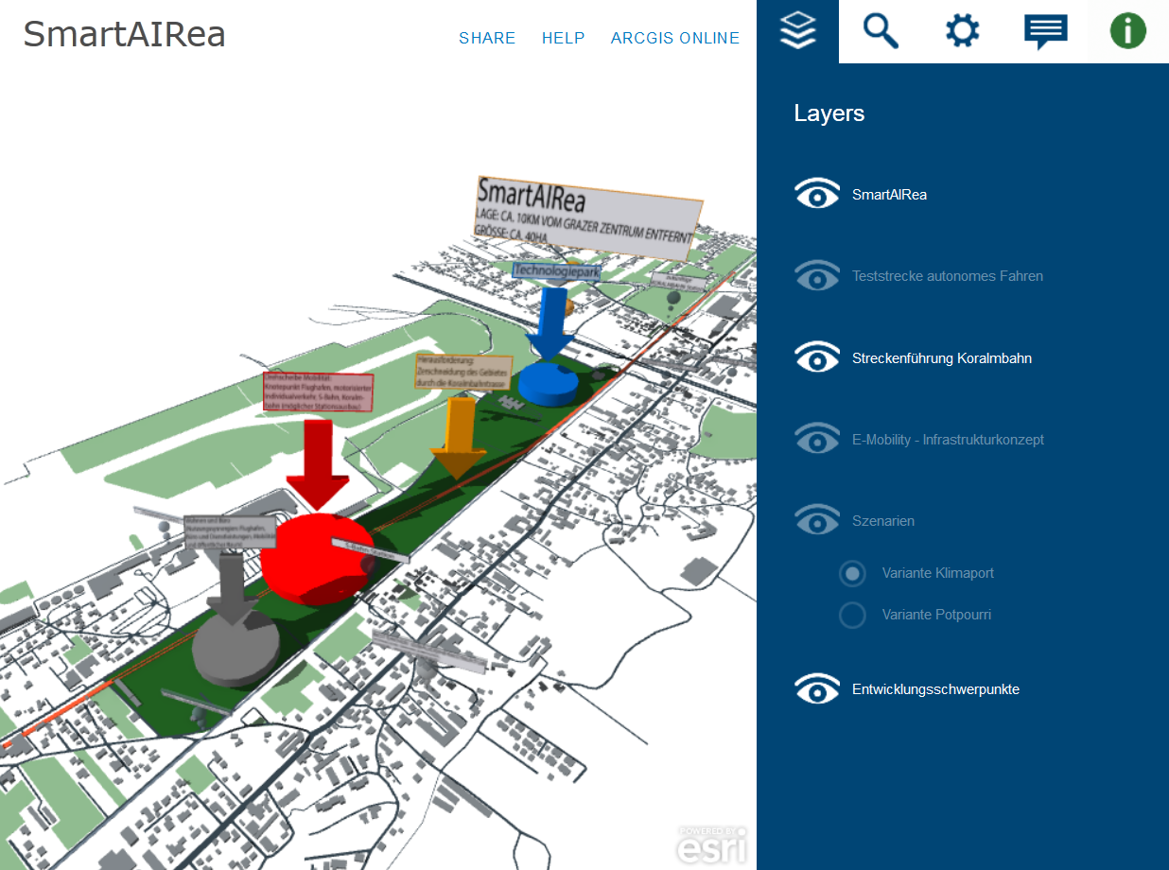1169x870 pixels.
Task: Show the E-Mobility - Infrastrukturkonzept layer
Action: click(817, 439)
